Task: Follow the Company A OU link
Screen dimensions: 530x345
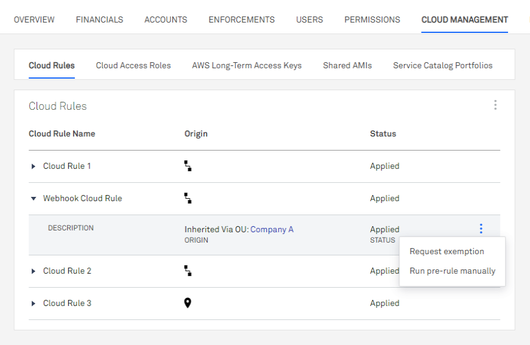Action: (x=272, y=229)
